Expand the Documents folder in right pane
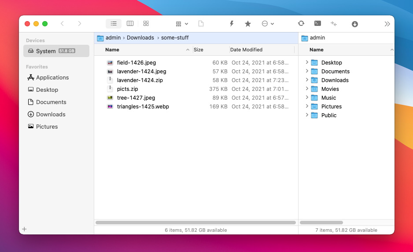 pos(307,71)
